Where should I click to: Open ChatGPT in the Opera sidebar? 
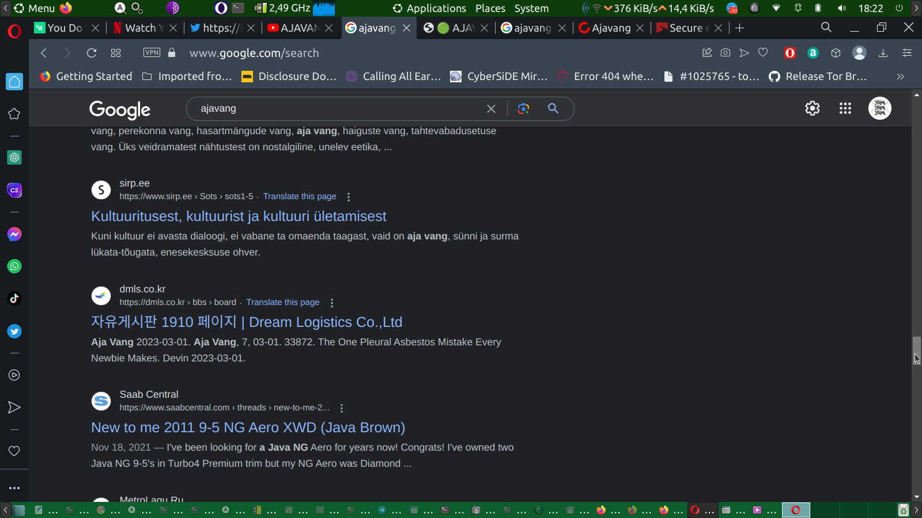pyautogui.click(x=14, y=157)
